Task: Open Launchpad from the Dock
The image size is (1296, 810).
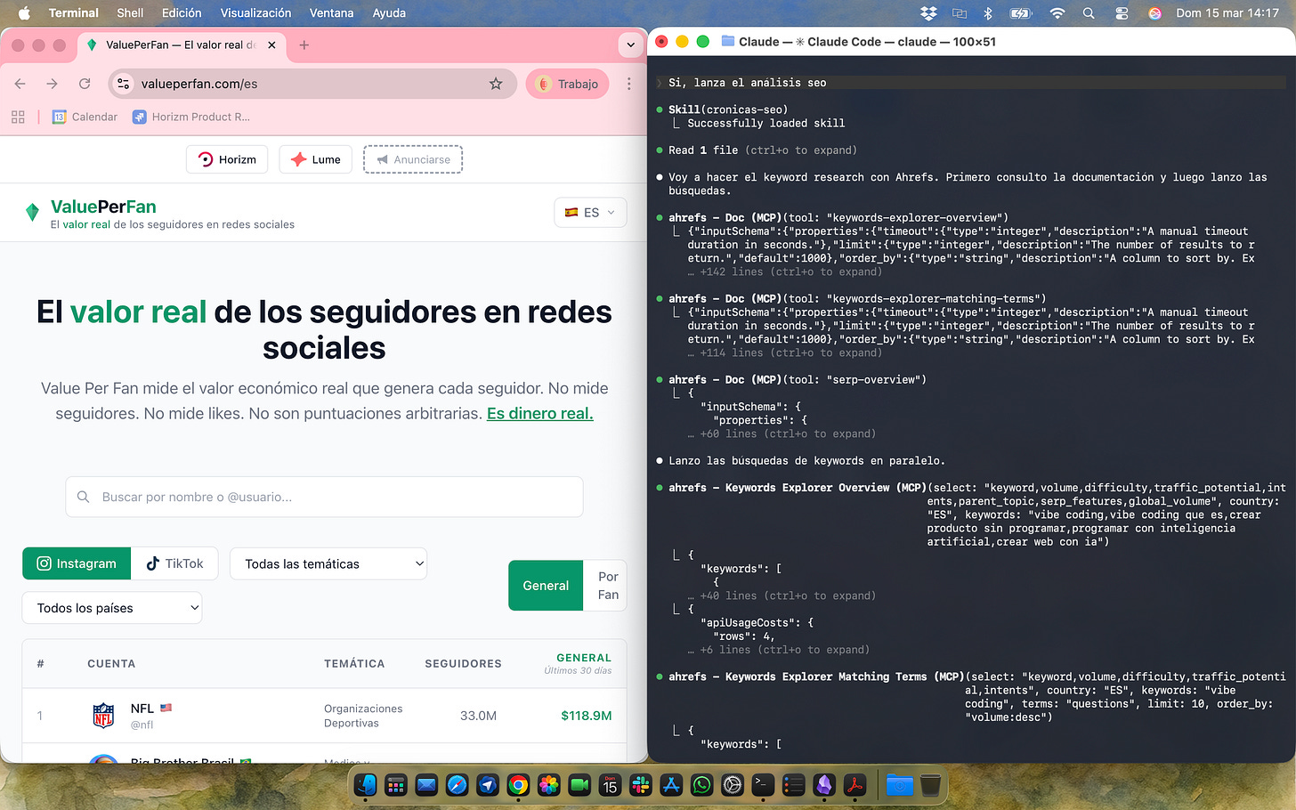Action: [x=396, y=784]
